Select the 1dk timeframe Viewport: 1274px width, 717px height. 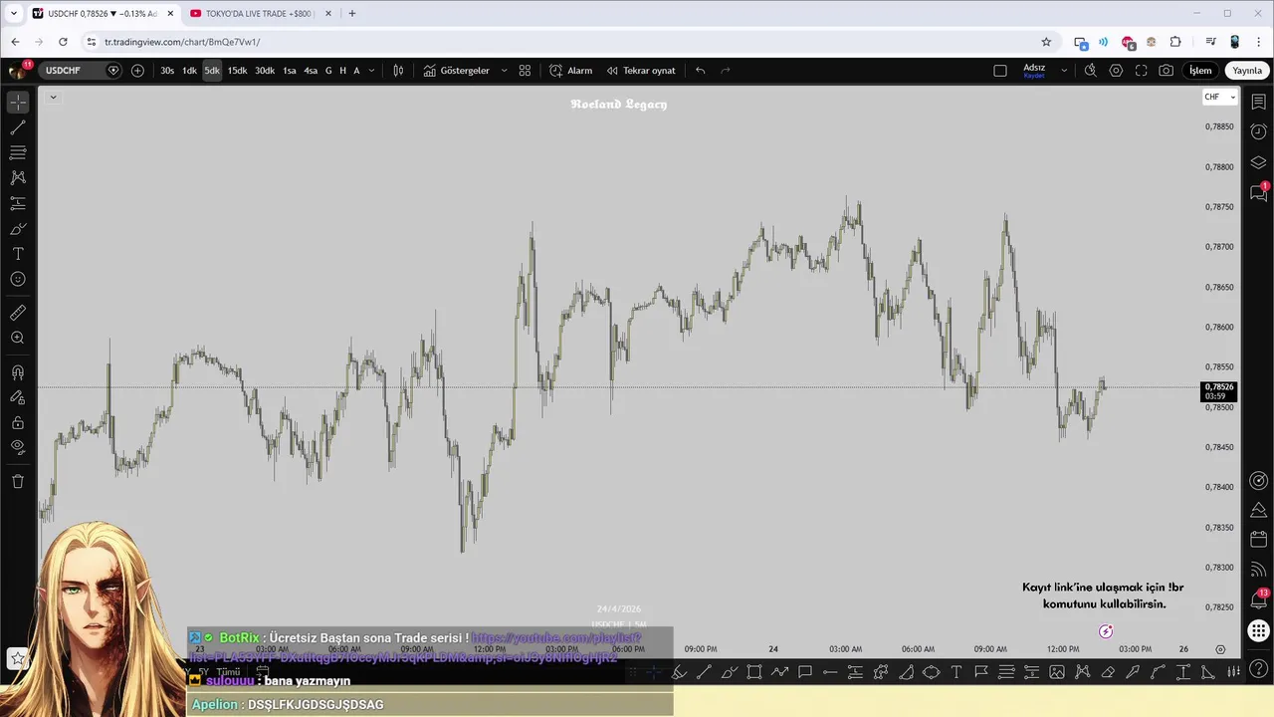point(189,71)
